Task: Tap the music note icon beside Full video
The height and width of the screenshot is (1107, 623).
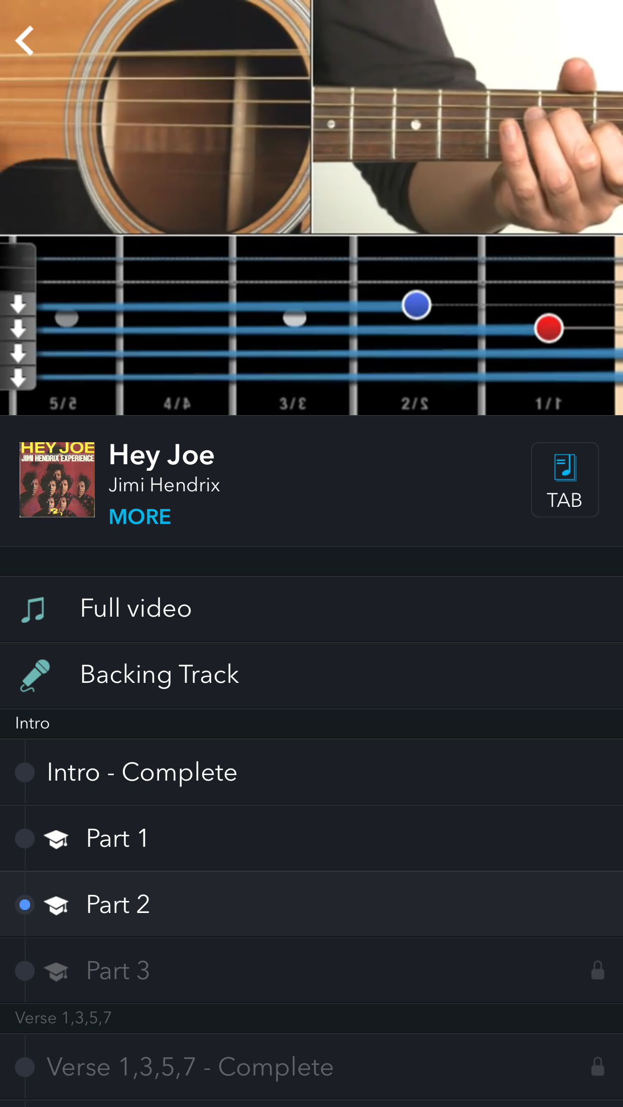Action: click(33, 609)
